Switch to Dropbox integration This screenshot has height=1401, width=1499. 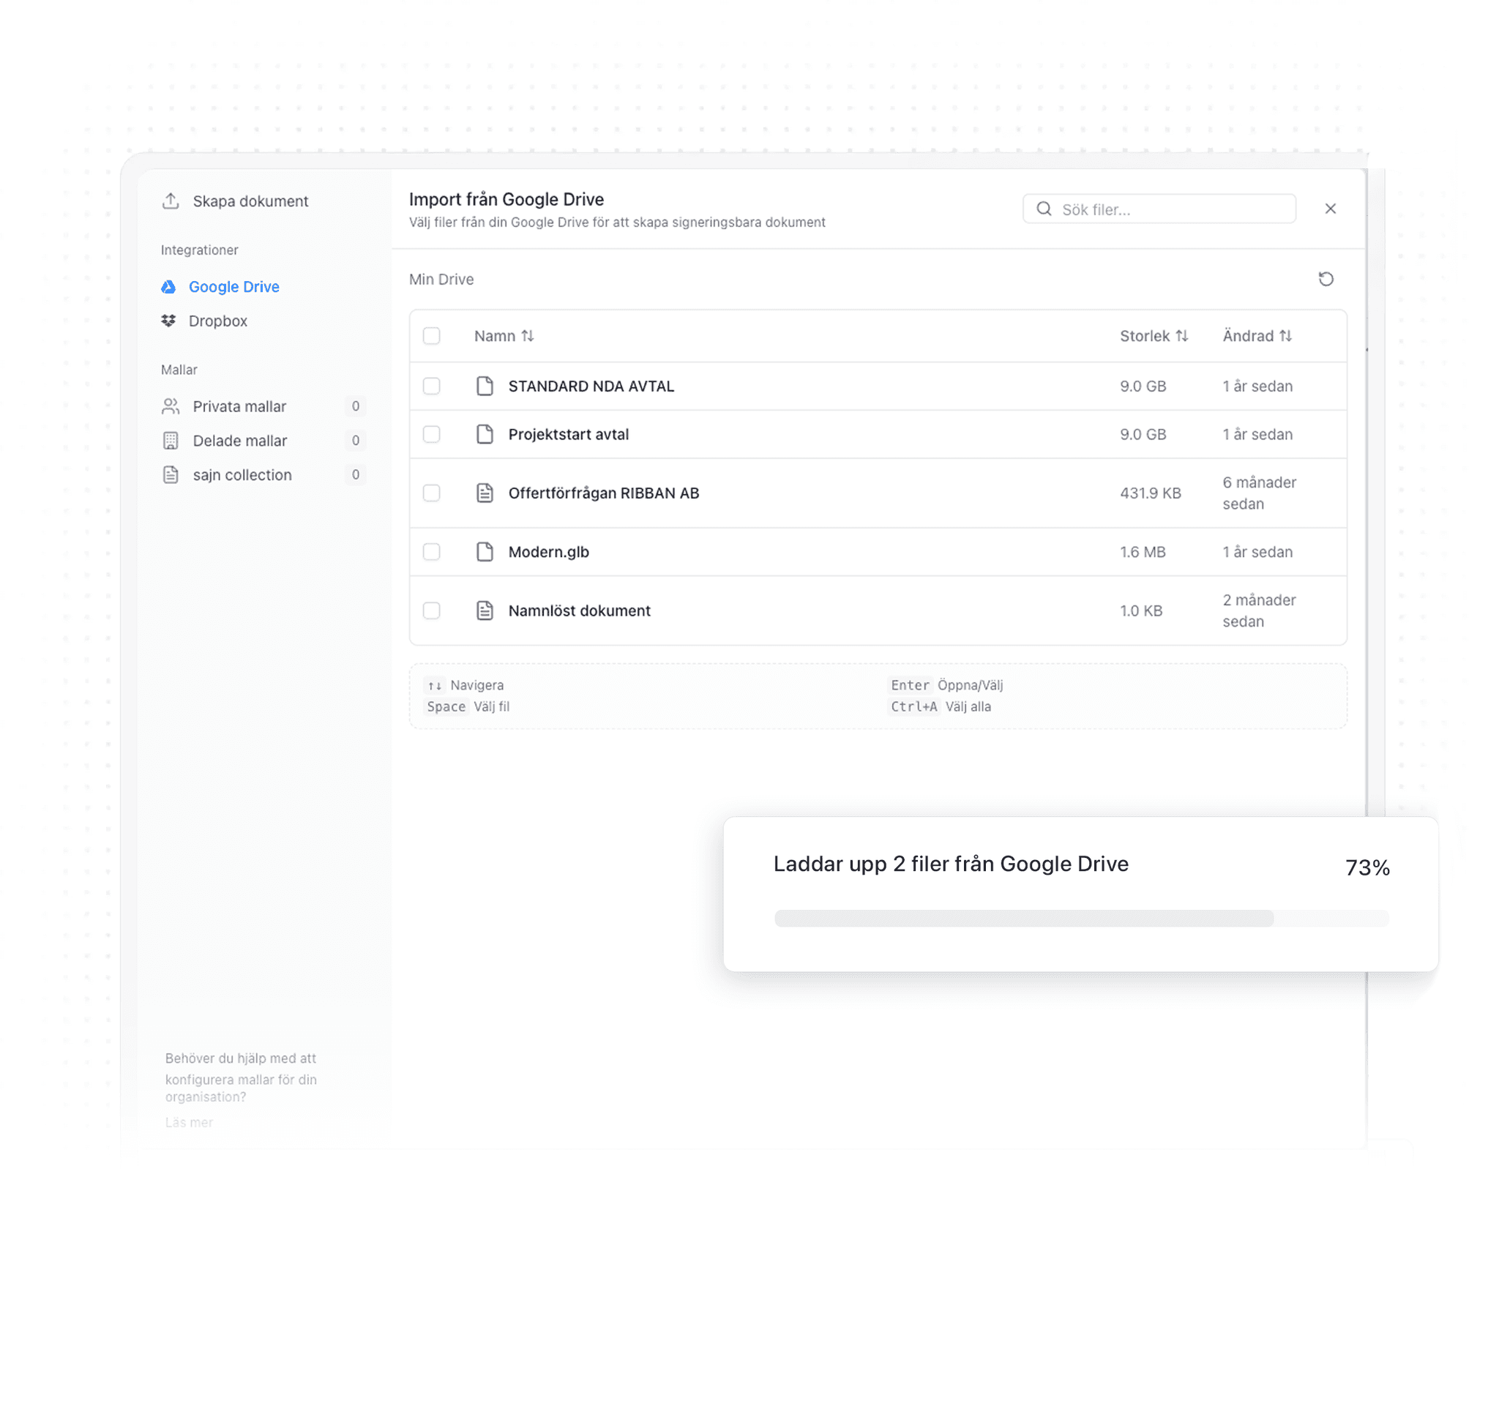[x=217, y=321]
